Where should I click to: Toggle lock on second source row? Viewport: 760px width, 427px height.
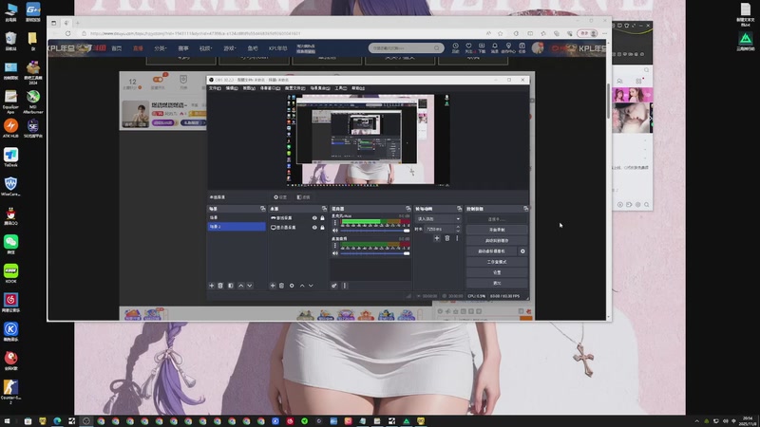[322, 227]
